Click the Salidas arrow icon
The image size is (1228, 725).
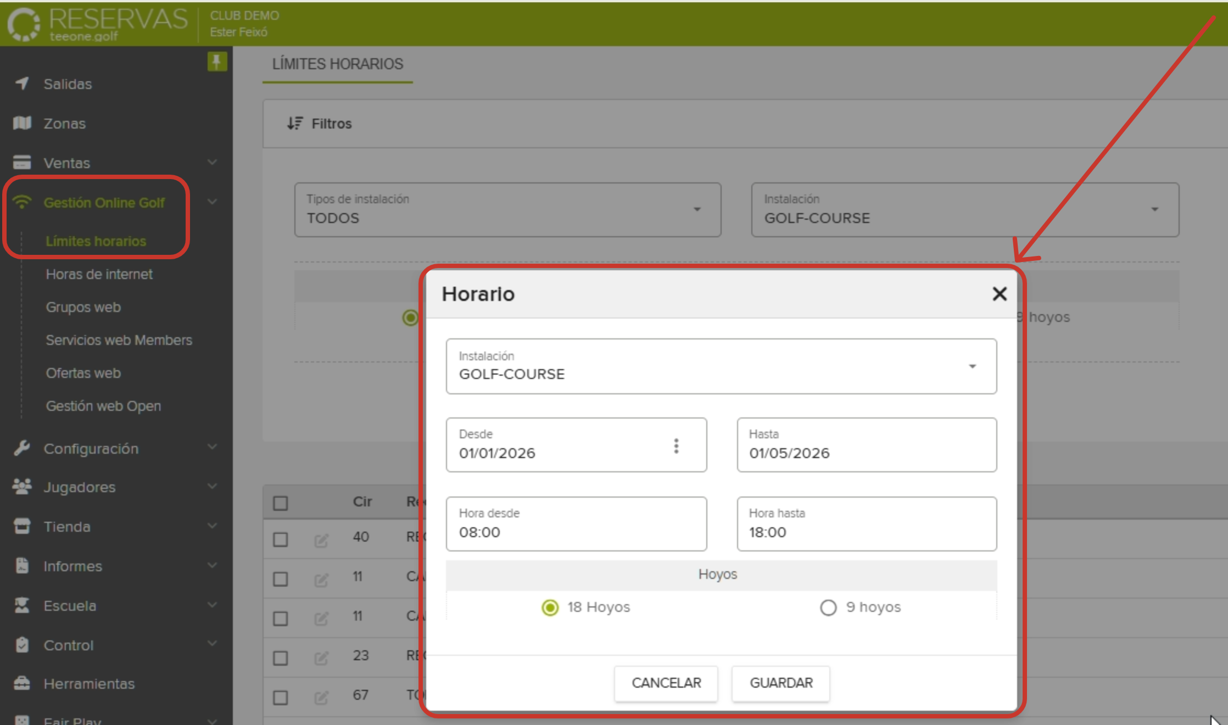pos(22,83)
